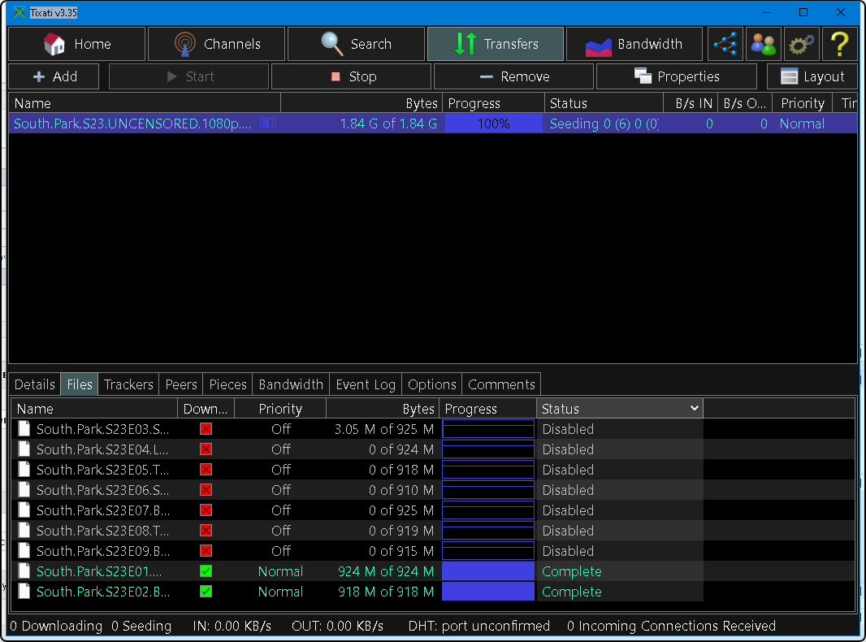Image resolution: width=866 pixels, height=642 pixels.
Task: Click the pieces indicator icon beside the torrent name
Action: [268, 124]
